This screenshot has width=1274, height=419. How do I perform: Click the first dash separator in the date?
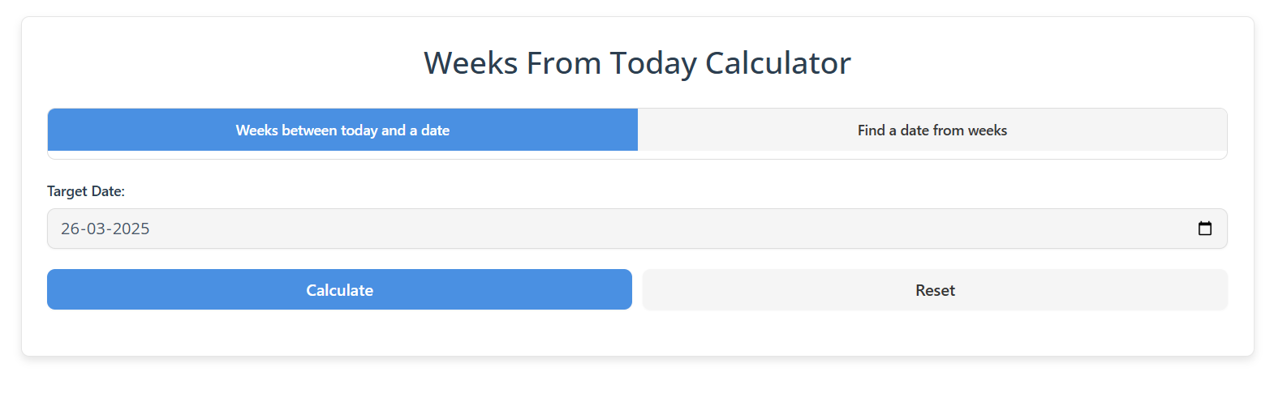pos(84,229)
